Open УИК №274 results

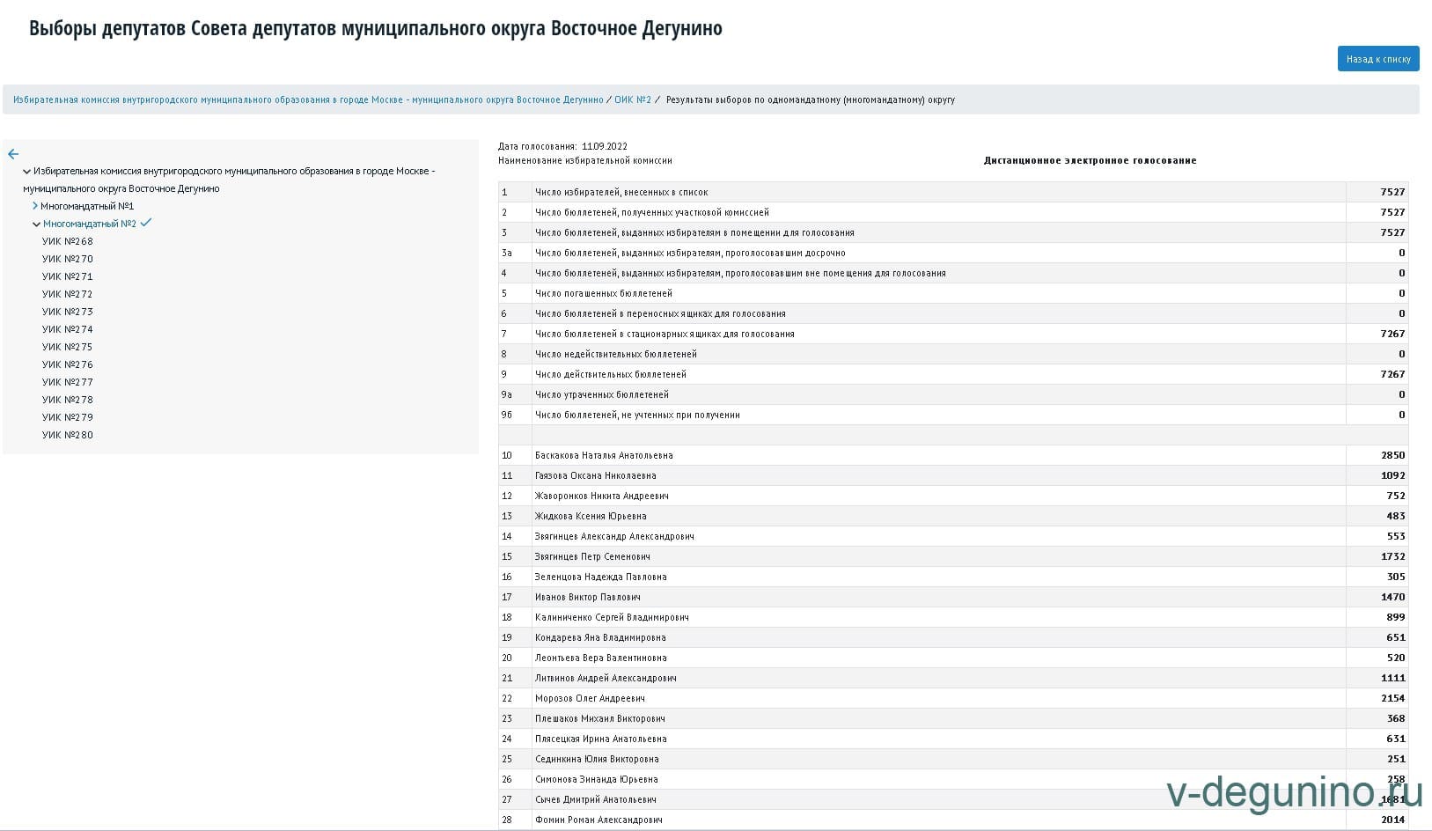click(68, 329)
